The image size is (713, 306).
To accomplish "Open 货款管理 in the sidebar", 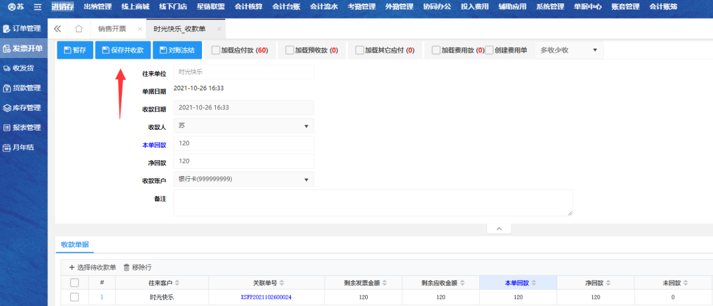I will tap(24, 88).
